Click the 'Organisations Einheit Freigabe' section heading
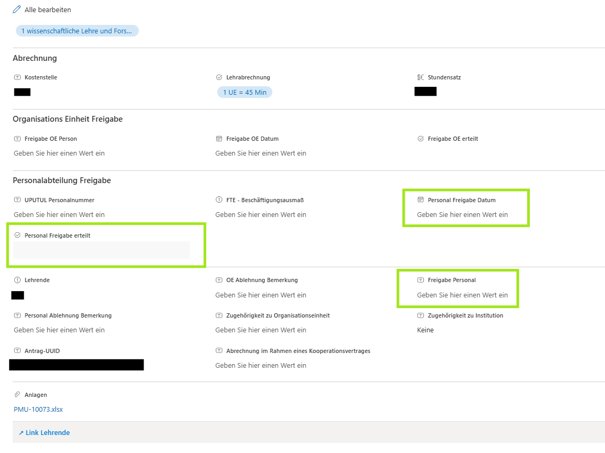605x453 pixels. [x=67, y=119]
